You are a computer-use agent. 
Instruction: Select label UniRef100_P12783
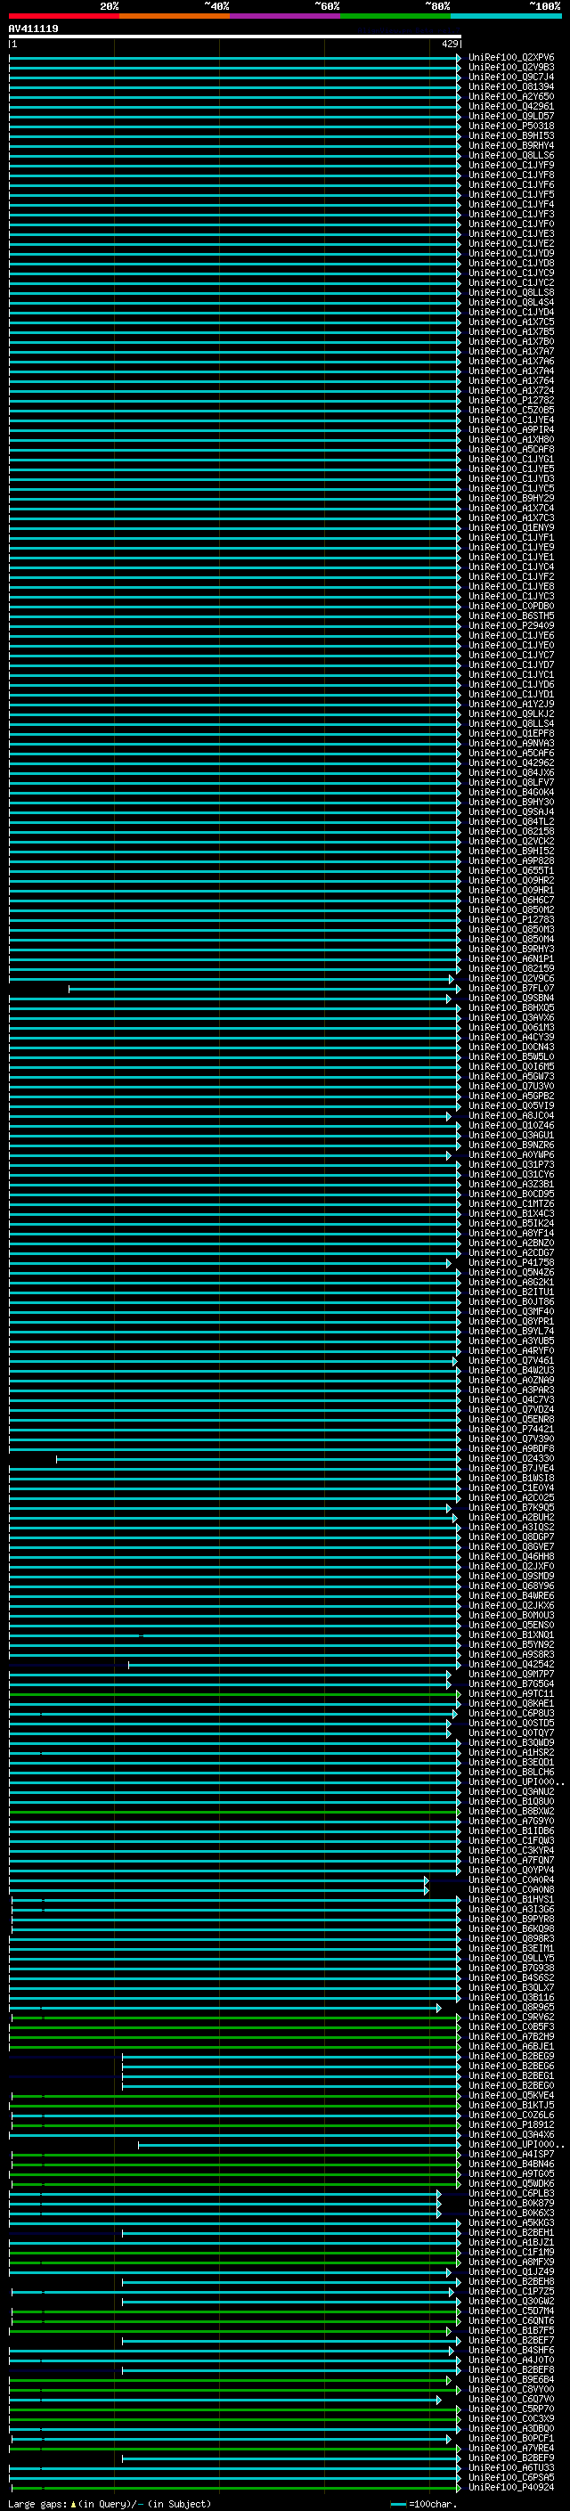click(x=511, y=919)
